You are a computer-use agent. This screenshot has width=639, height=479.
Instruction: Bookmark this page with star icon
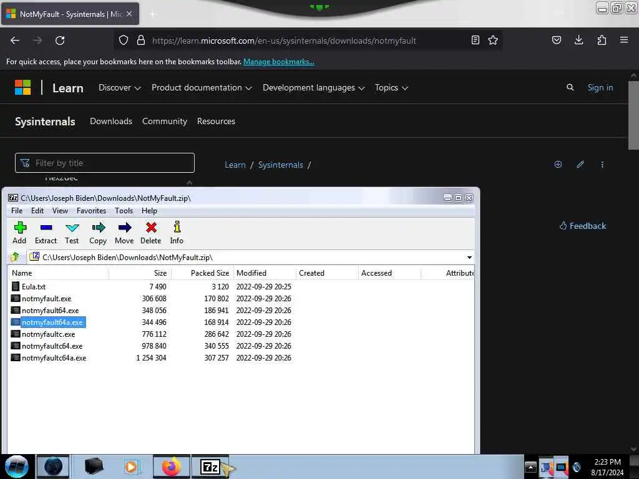click(x=493, y=41)
